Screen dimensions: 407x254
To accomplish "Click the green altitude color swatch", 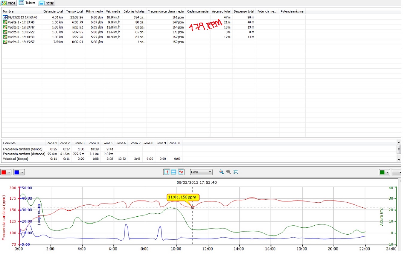I will click(x=382, y=172).
